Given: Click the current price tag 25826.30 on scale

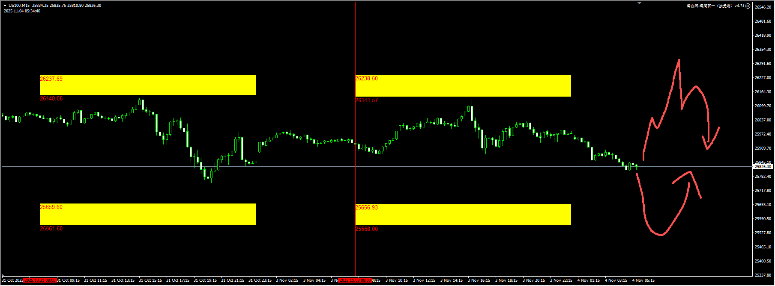Looking at the screenshot, I should 763,167.
